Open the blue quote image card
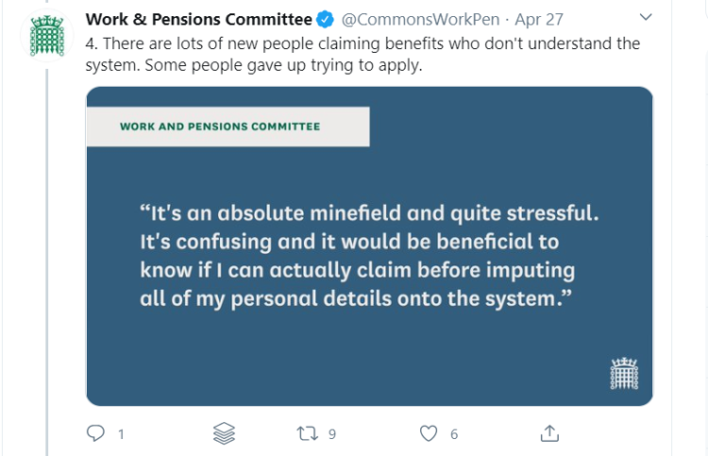The image size is (708, 456). coord(369,246)
